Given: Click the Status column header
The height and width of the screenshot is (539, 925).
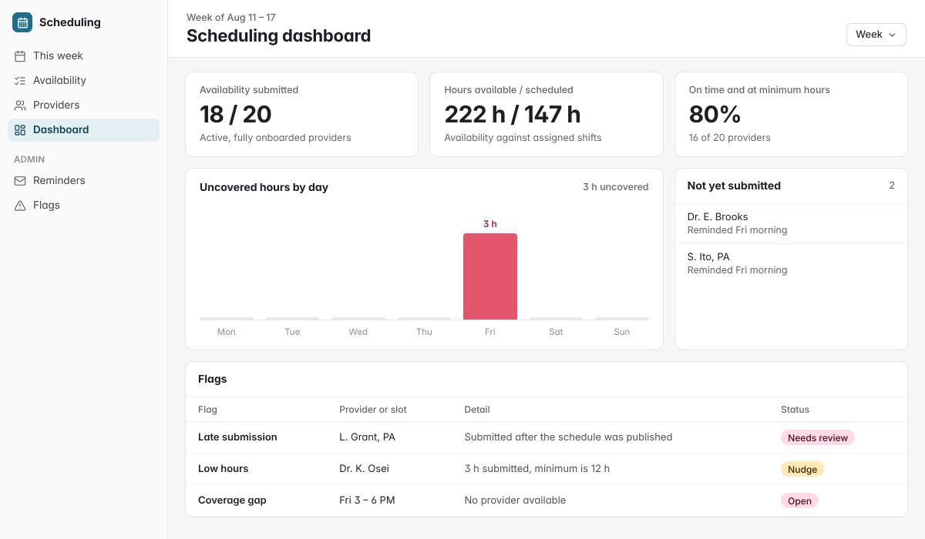Looking at the screenshot, I should coord(795,410).
